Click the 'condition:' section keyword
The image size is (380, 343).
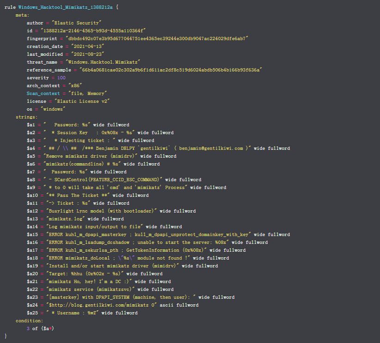click(x=29, y=320)
